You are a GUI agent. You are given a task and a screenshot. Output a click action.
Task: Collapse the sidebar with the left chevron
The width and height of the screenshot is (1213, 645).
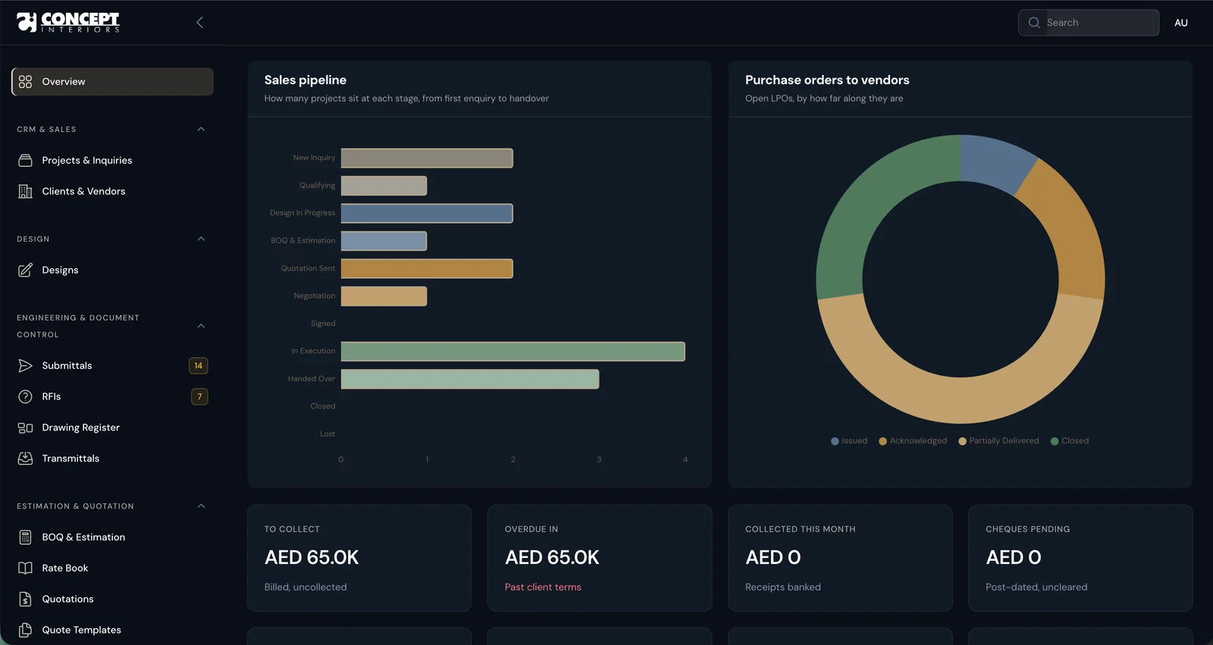[x=200, y=23]
